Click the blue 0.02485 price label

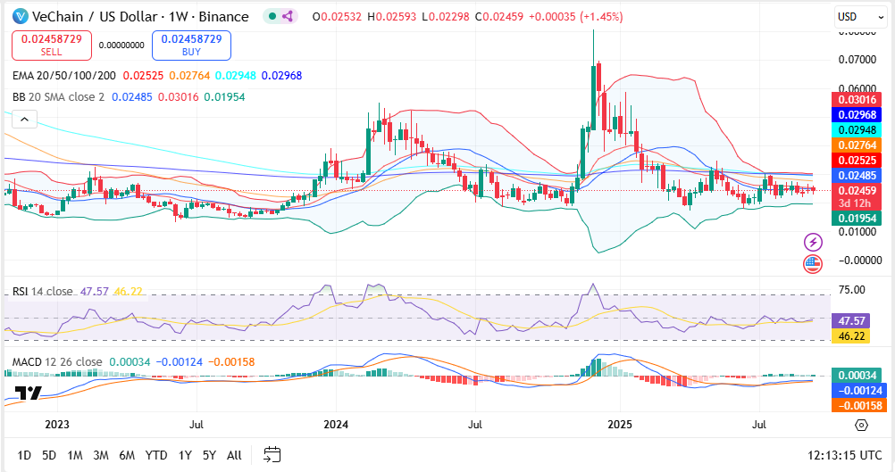[857, 176]
